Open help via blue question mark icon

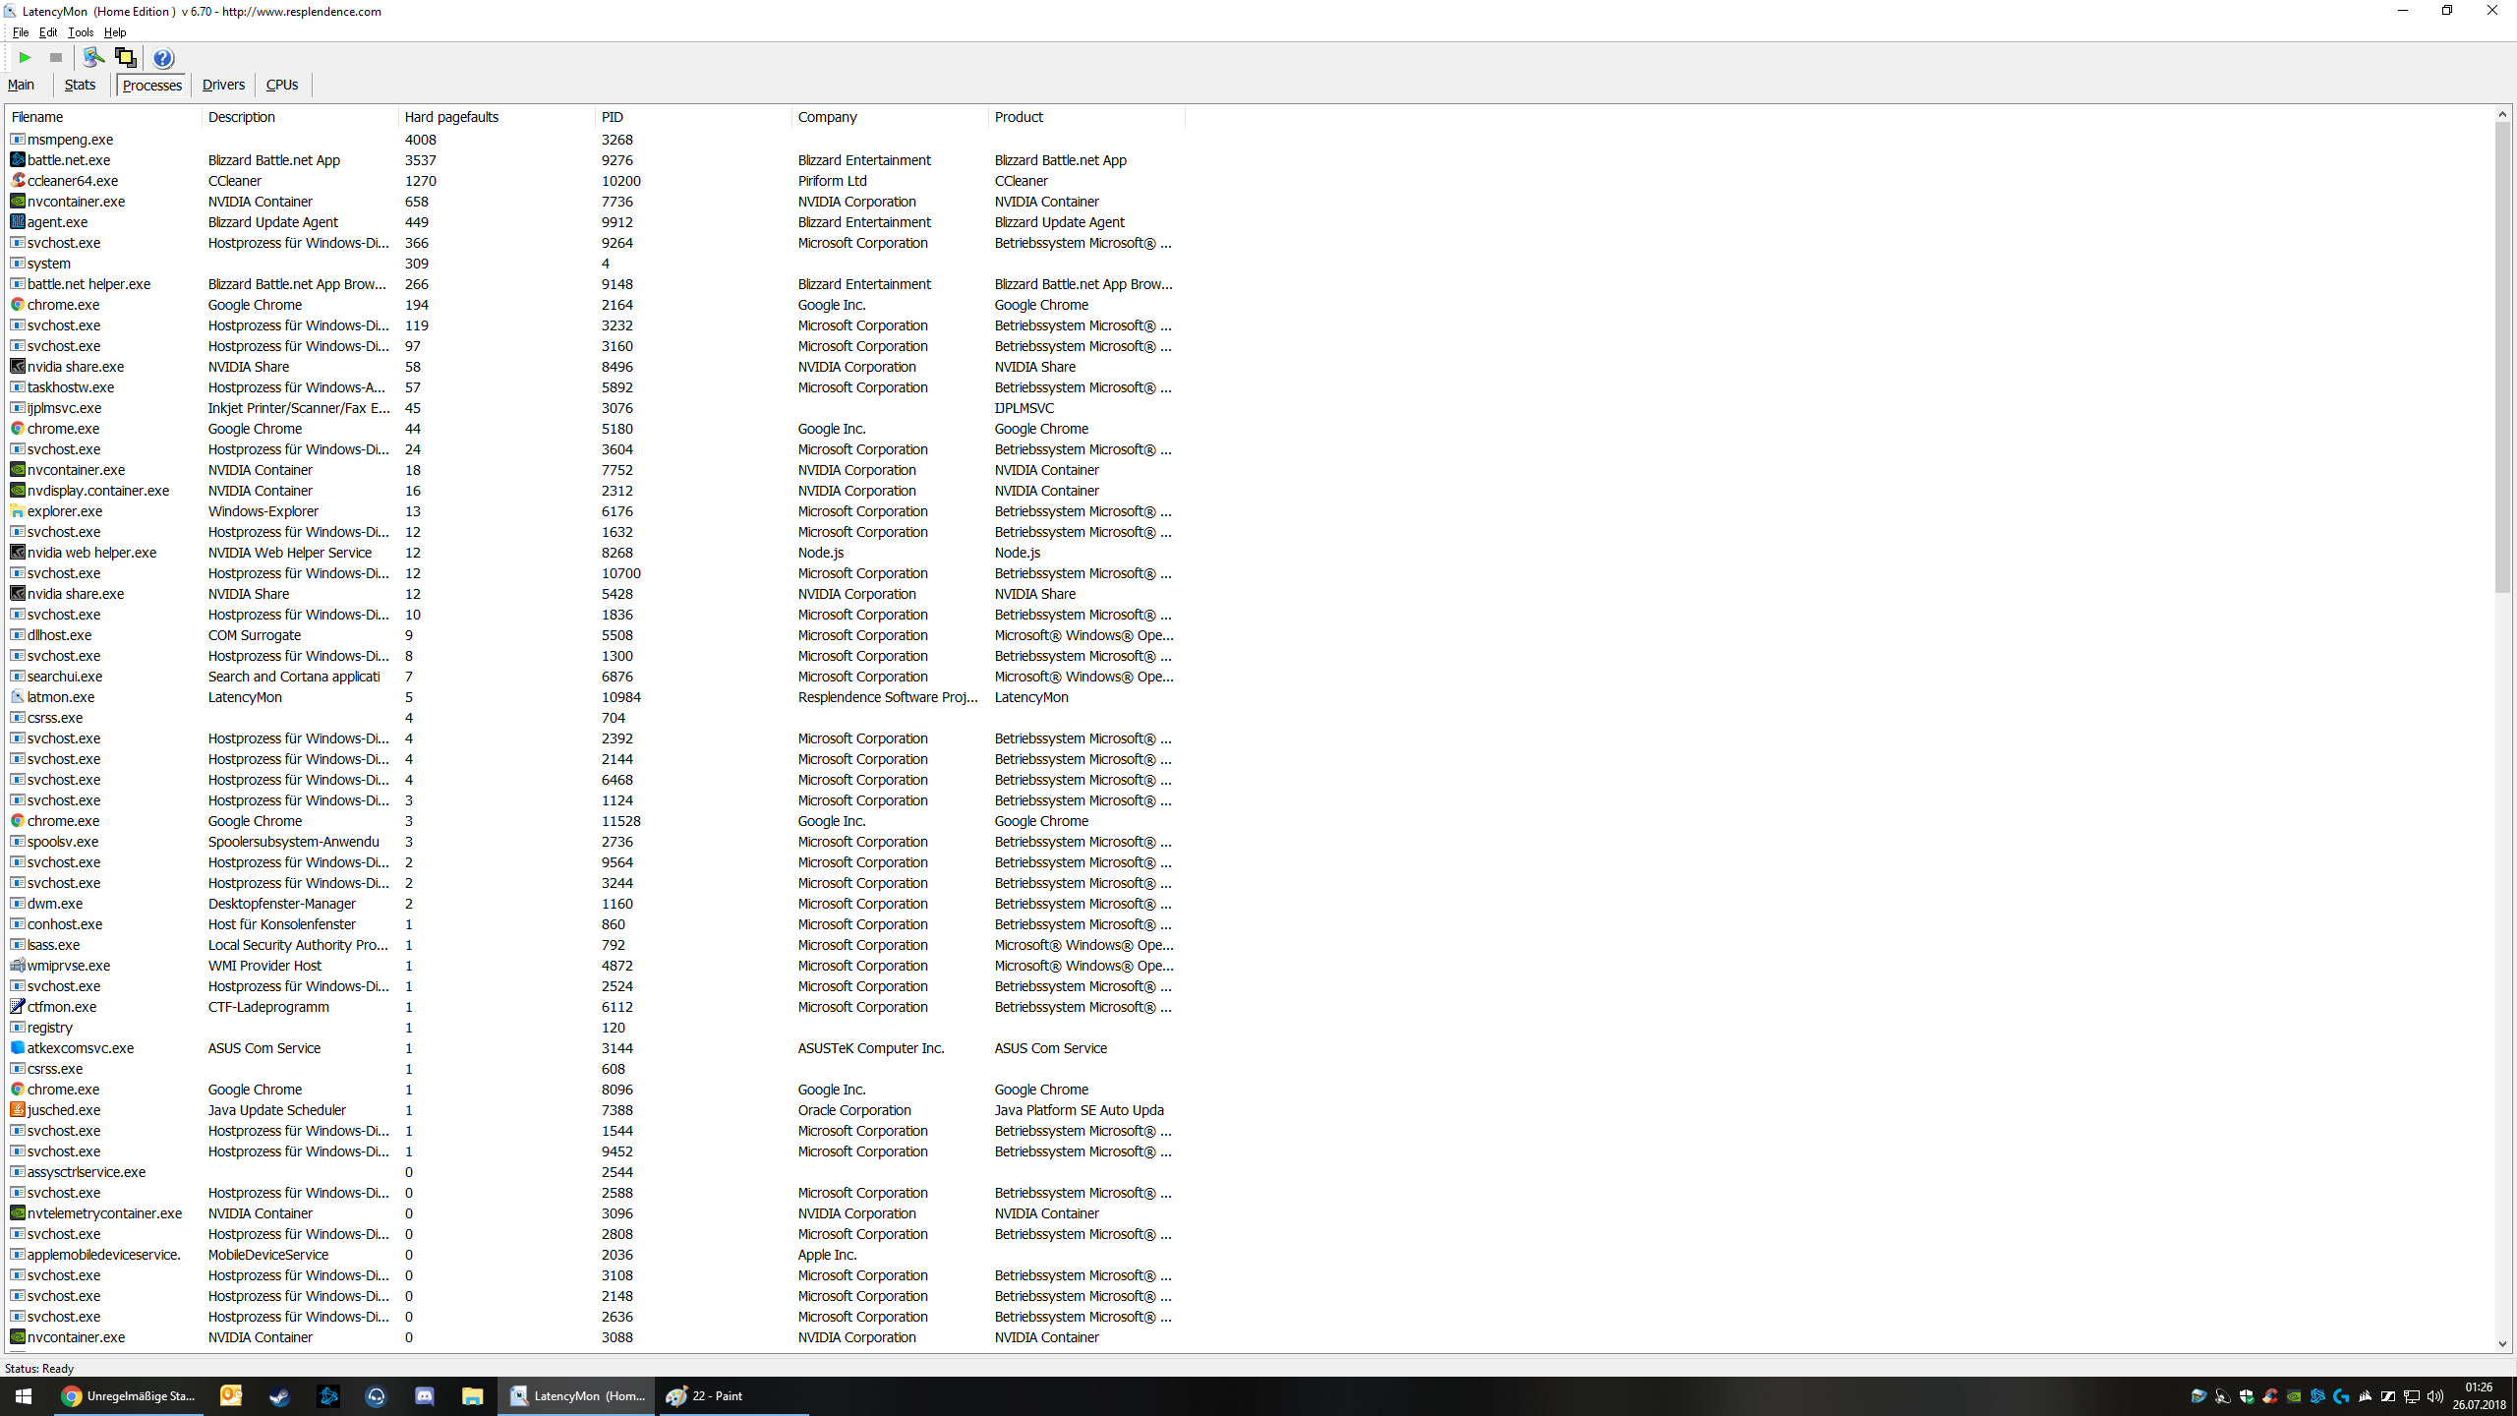(x=163, y=58)
